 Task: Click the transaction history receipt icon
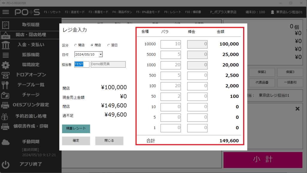(6, 25)
